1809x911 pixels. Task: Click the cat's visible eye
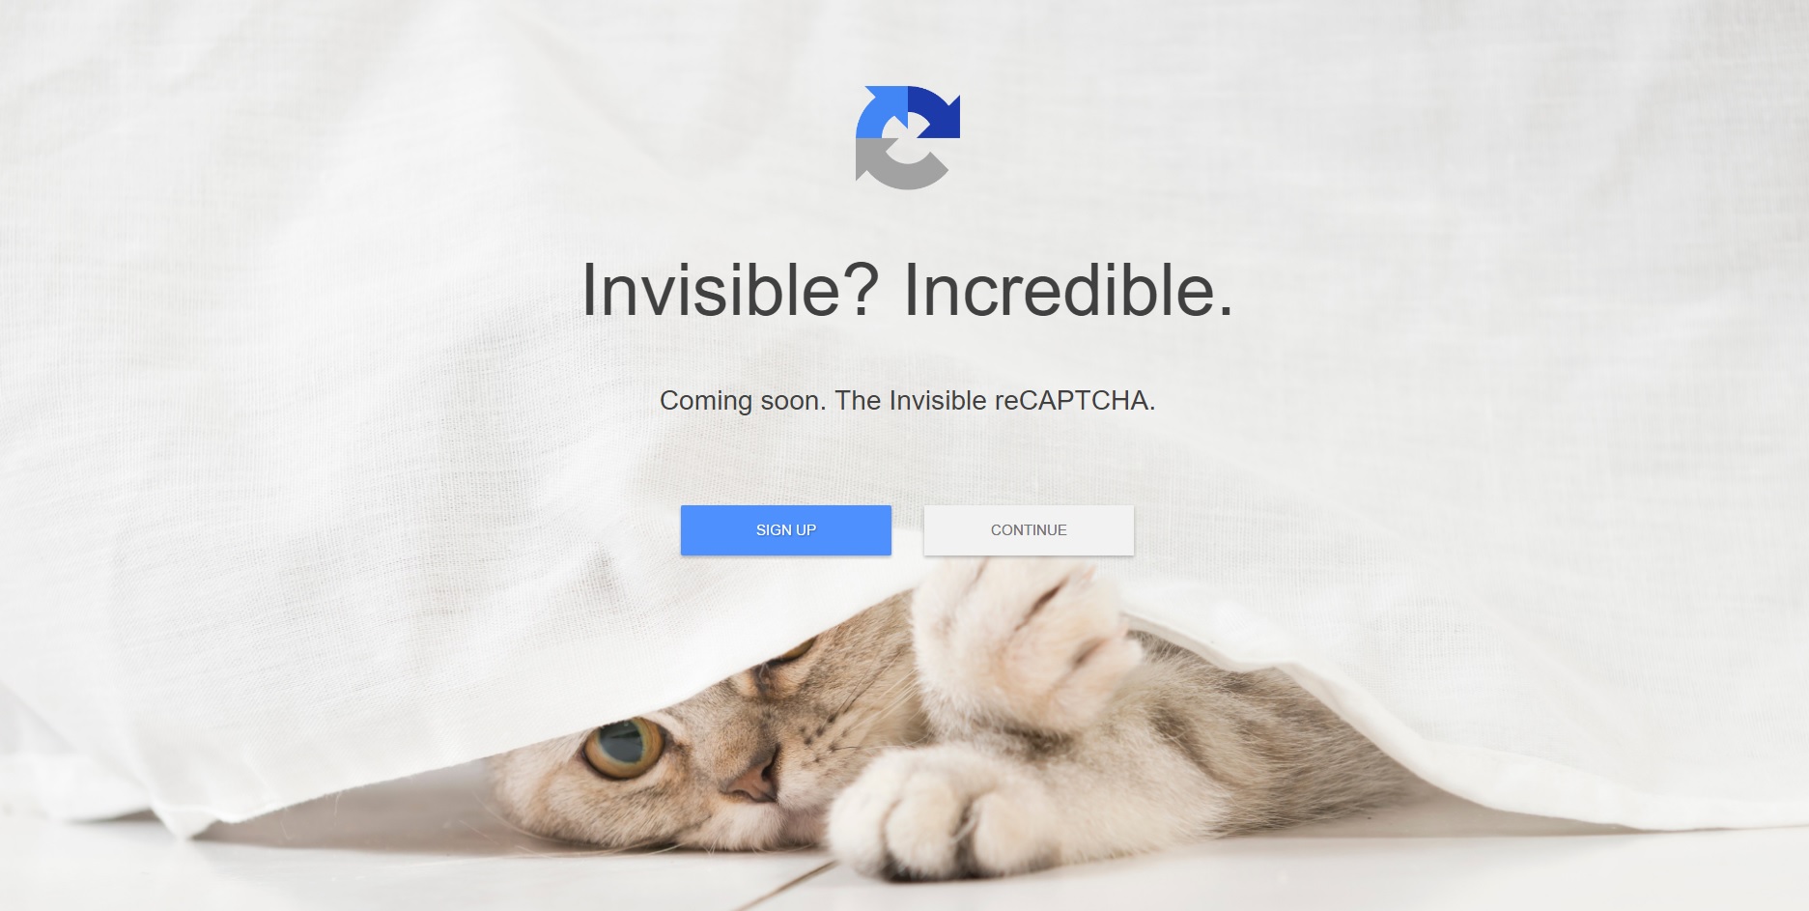coord(624,747)
